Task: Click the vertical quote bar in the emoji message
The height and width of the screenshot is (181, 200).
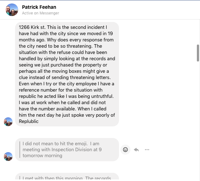Action: click(20, 150)
